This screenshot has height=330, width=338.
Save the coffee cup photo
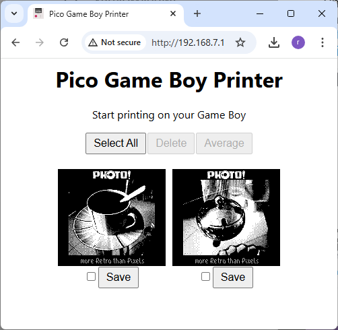tap(119, 277)
